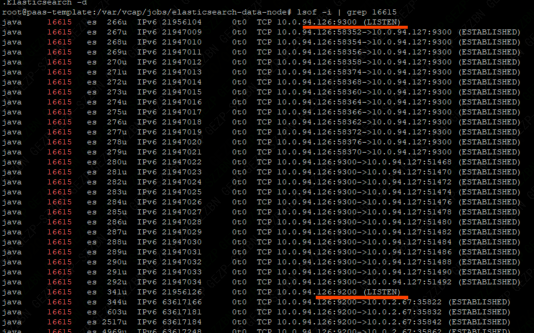Click connection '10.0.94.126:58362->10.0.94.127:9300'

click(x=364, y=122)
